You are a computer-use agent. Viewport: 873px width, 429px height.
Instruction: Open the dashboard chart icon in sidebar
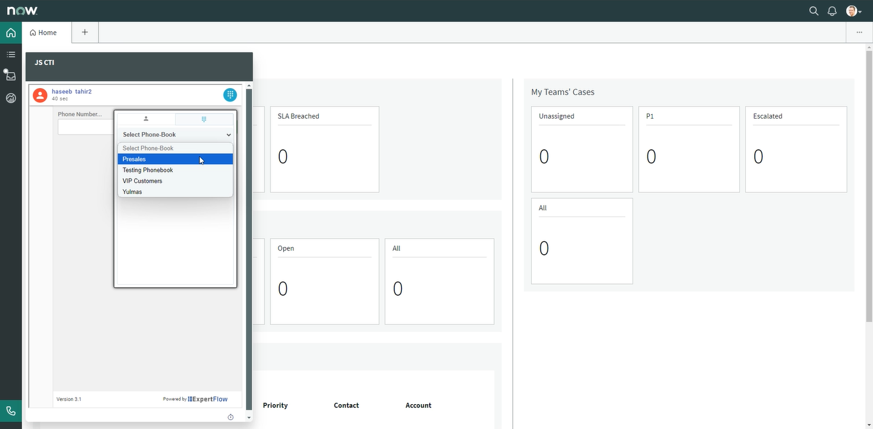tap(11, 98)
